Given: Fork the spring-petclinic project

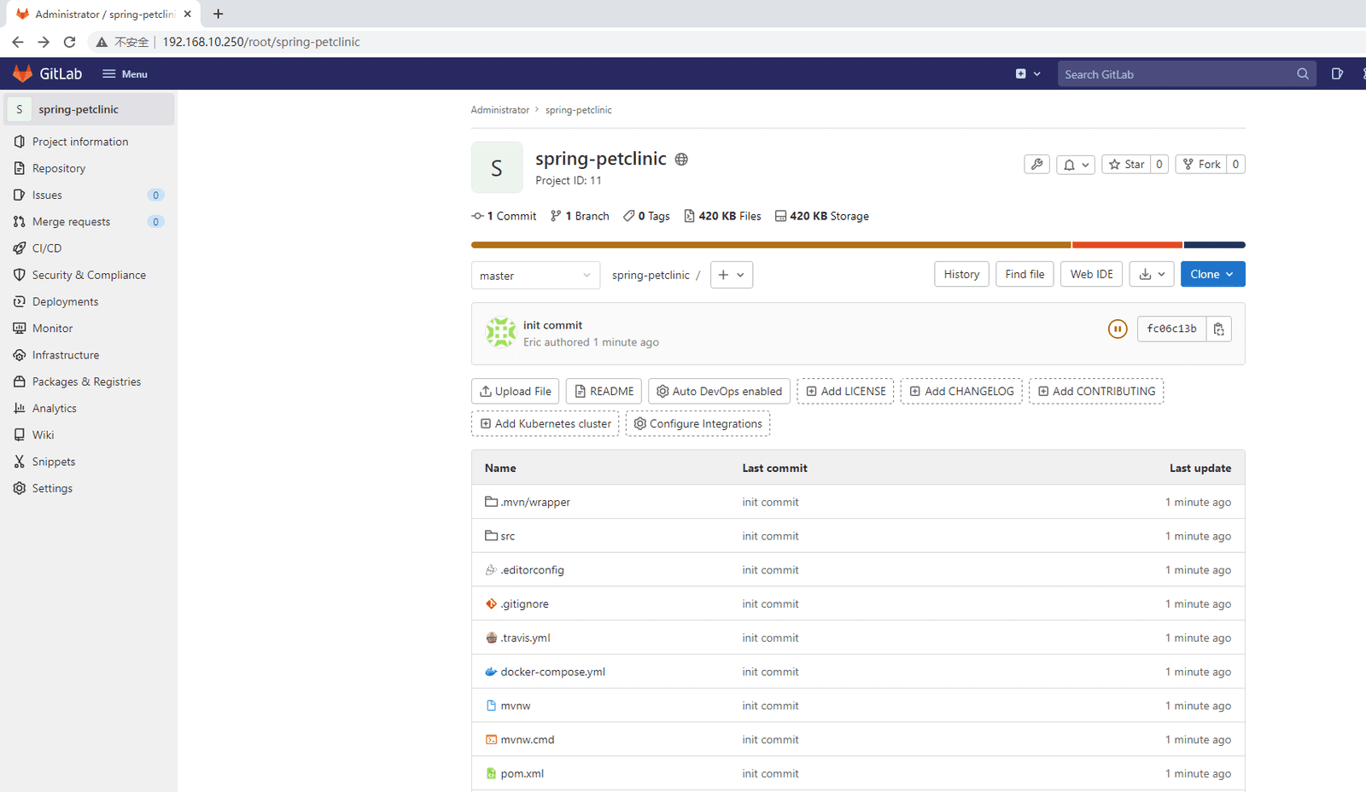Looking at the screenshot, I should click(1201, 165).
